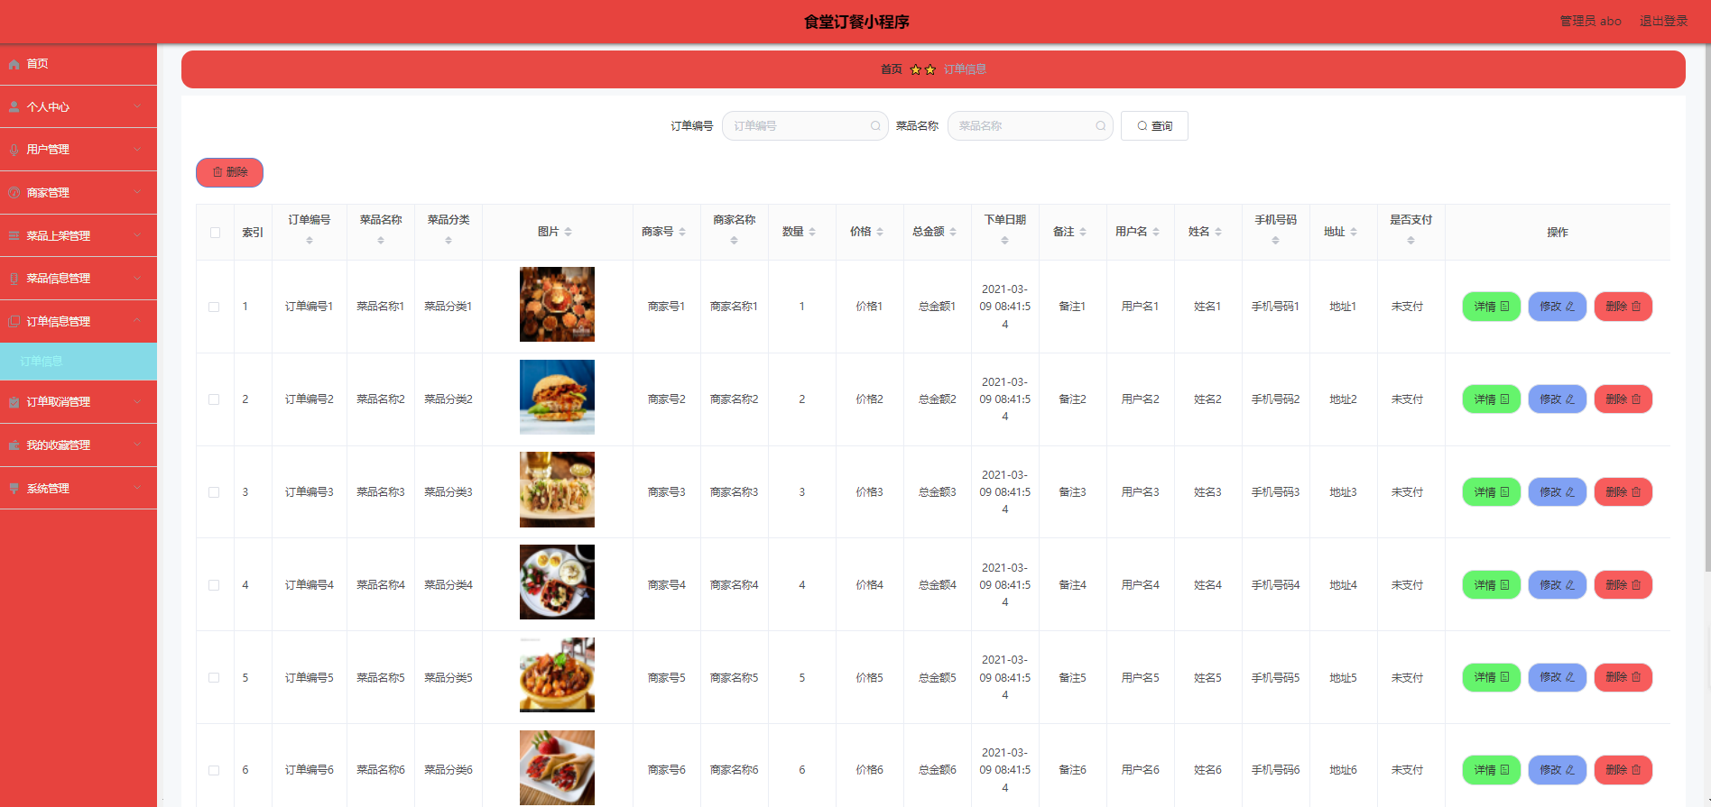The height and width of the screenshot is (807, 1711).
Task: Expand the 商家管理 menu chevron
Action: tap(137, 192)
